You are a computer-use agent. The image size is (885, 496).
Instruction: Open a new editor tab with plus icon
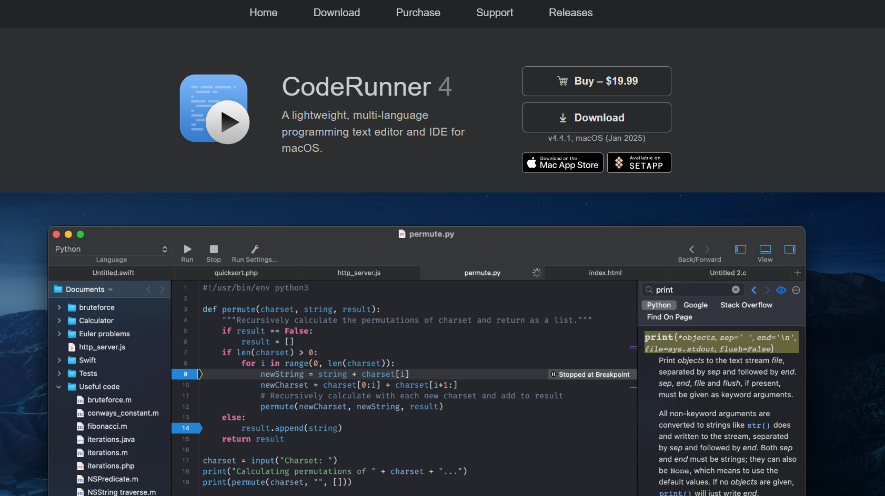798,273
